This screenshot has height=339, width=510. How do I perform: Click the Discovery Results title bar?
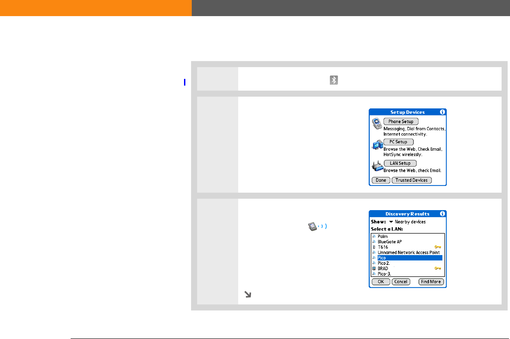408,214
